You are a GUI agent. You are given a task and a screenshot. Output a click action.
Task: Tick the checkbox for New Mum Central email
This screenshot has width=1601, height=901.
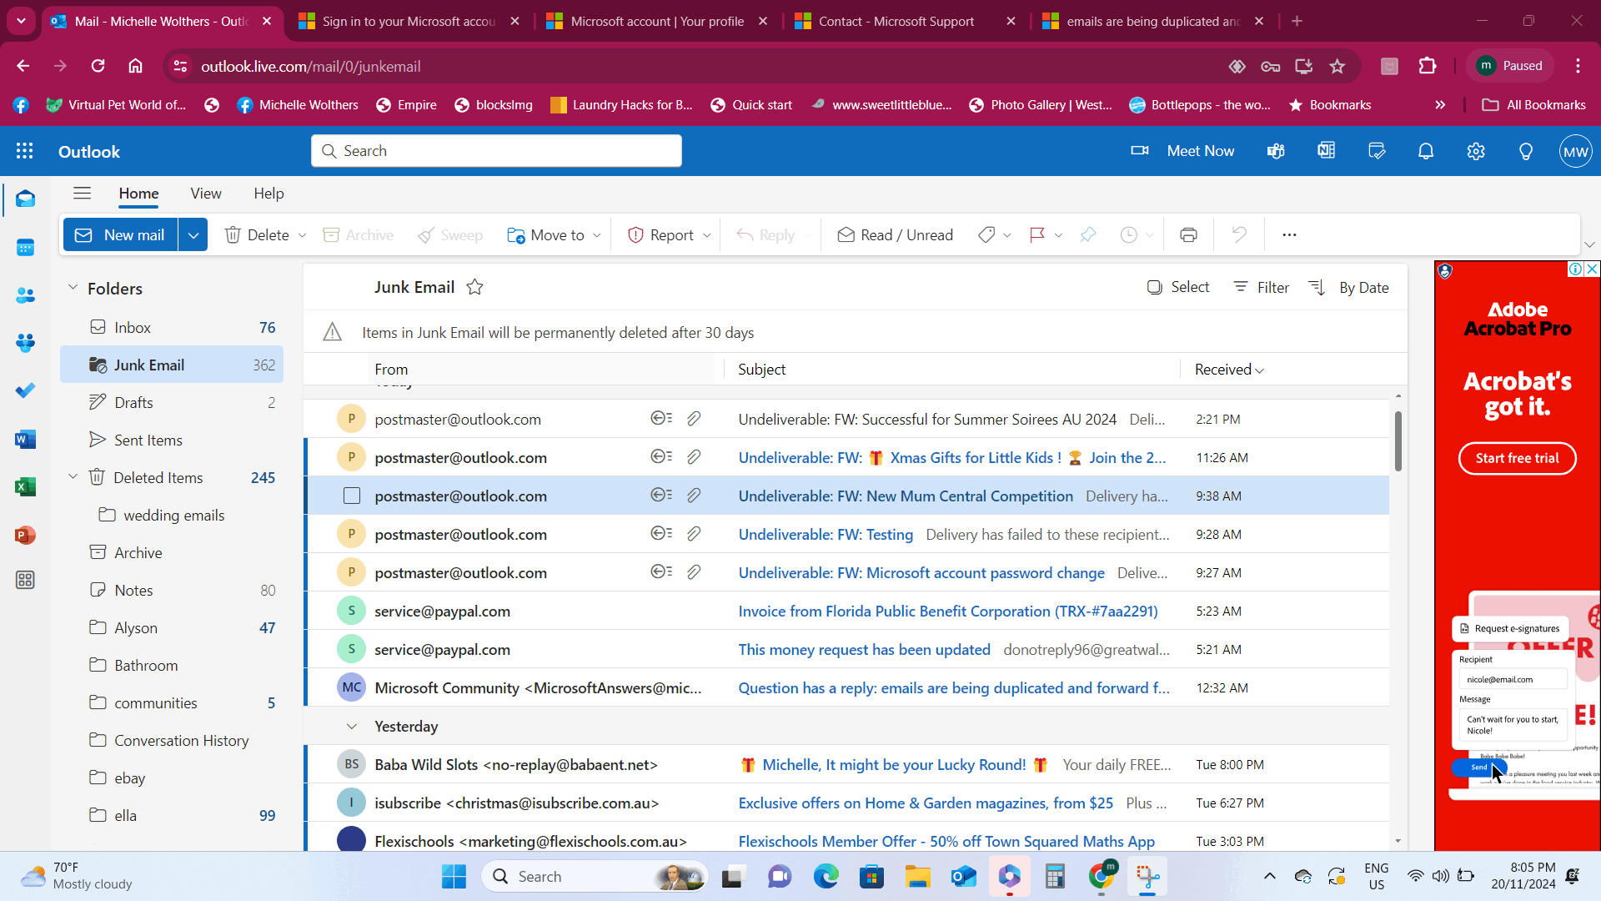(352, 496)
